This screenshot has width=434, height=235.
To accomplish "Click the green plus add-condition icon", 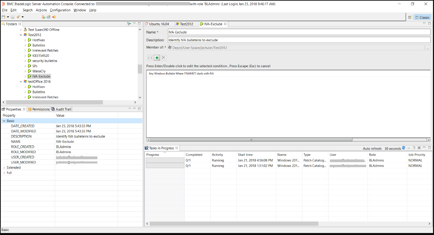I will click(157, 58).
